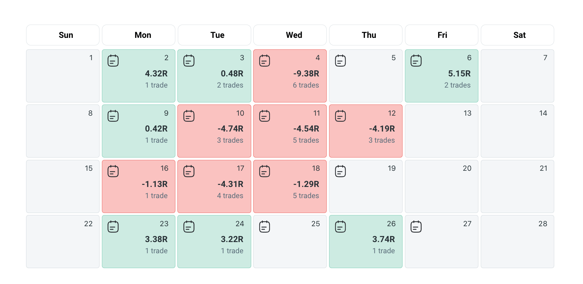583x284 pixels.
Task: Open the note icon on day 12
Action: point(340,116)
